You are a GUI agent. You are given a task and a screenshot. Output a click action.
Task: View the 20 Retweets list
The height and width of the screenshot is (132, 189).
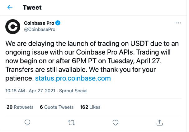20,107
